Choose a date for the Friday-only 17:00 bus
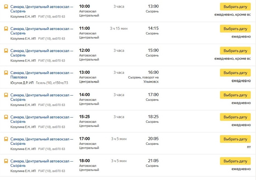 (235, 139)
